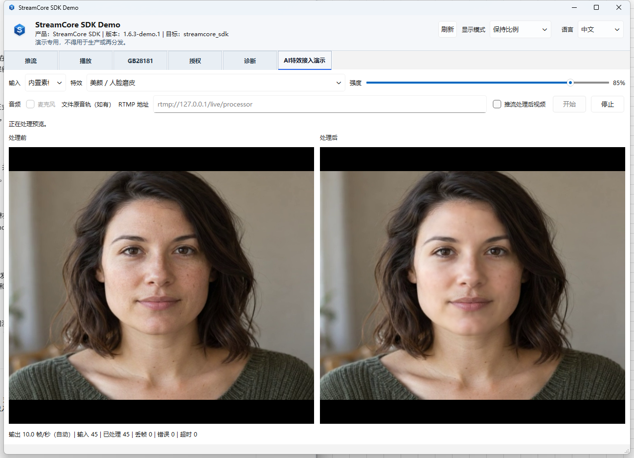Open the 美颜 / 人脸磨皮 effect dropdown
634x458 pixels.
pyautogui.click(x=216, y=83)
